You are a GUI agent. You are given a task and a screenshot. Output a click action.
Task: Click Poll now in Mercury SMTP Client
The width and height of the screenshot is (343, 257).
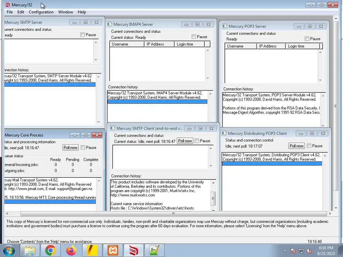coord(185,141)
